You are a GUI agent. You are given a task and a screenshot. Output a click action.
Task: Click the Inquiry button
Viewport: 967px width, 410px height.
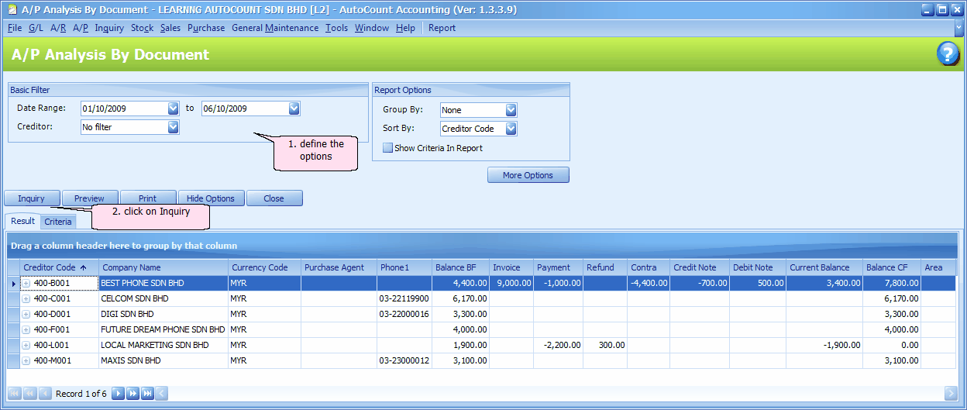pyautogui.click(x=32, y=198)
